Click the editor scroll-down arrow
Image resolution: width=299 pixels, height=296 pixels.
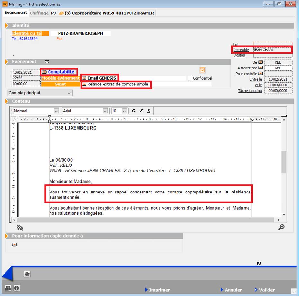click(x=284, y=215)
